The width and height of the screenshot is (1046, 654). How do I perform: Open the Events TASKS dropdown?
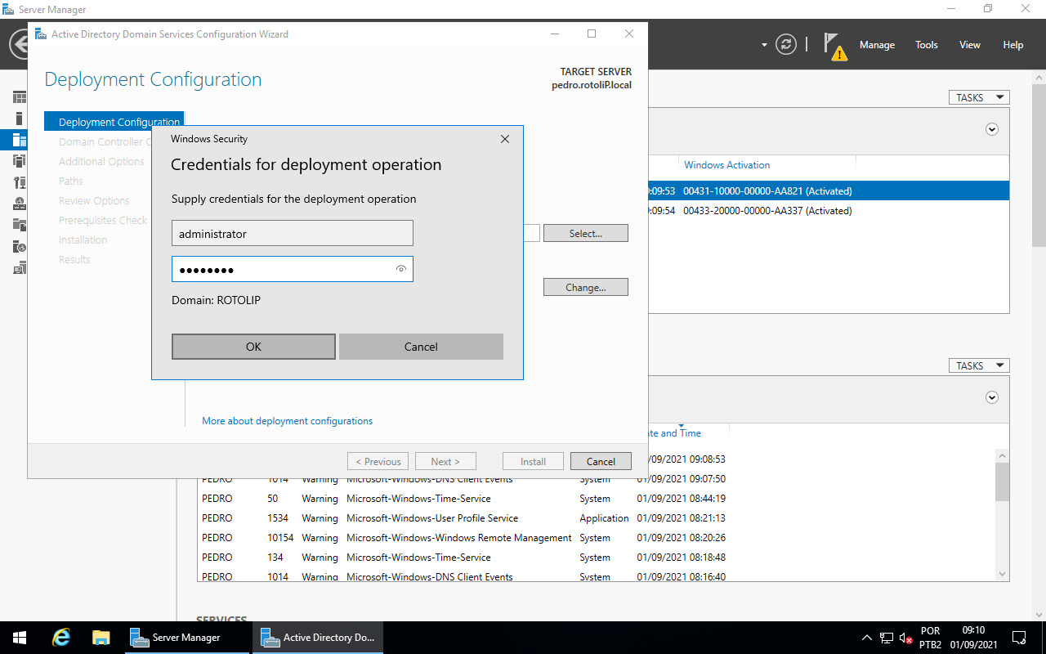click(978, 365)
